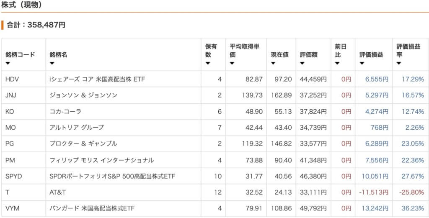Image resolution: width=429 pixels, height=218 pixels.
Task: Sort by 評価額 arrow icon
Action: 302,63
